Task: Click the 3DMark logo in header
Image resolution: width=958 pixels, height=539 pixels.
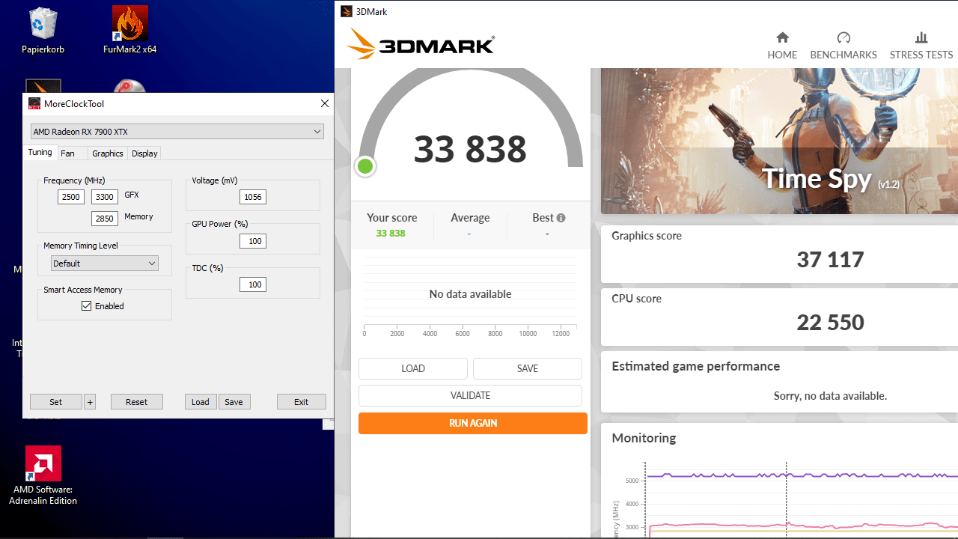Action: 420,45
